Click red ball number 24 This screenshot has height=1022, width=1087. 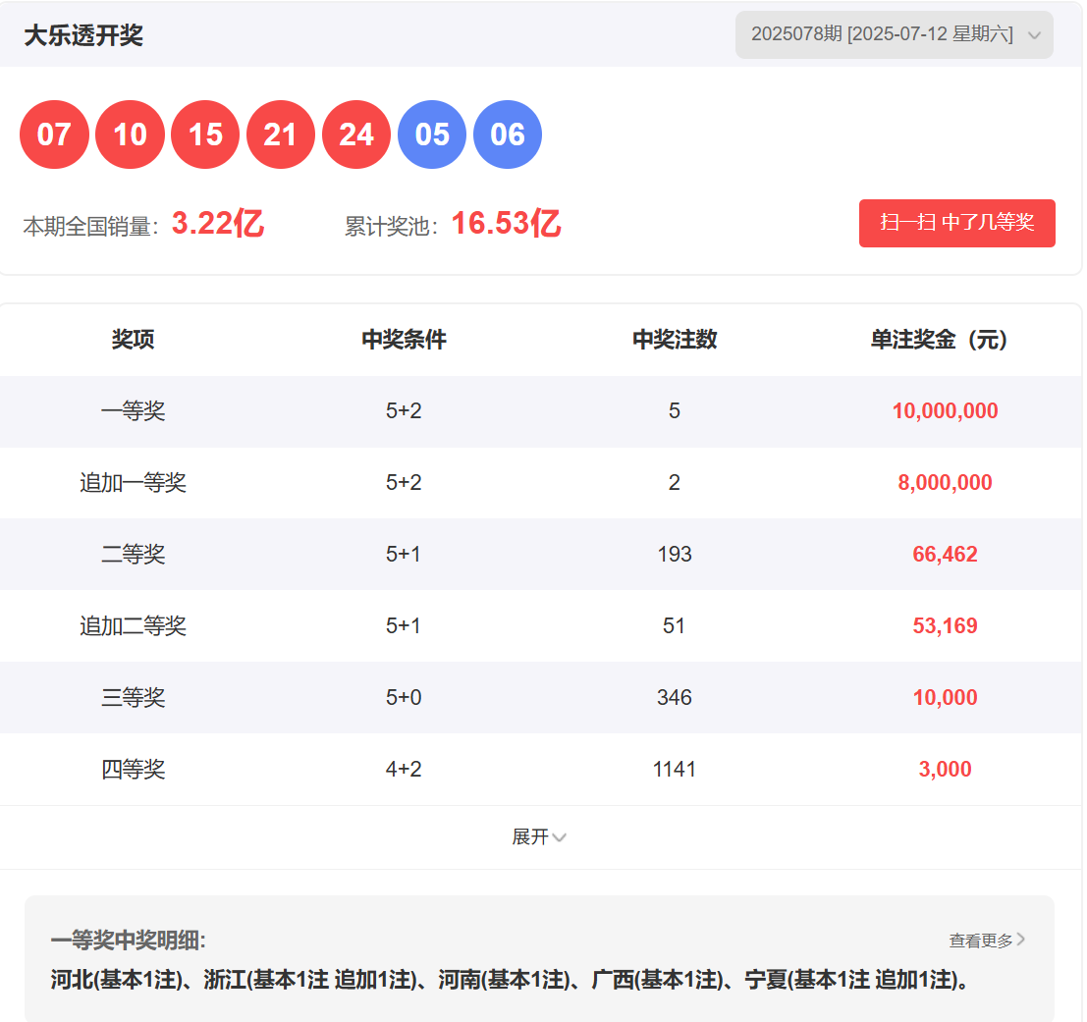coord(356,134)
